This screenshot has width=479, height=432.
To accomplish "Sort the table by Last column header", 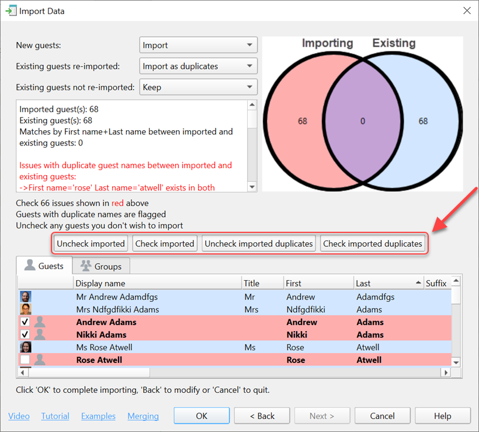I will (x=387, y=283).
